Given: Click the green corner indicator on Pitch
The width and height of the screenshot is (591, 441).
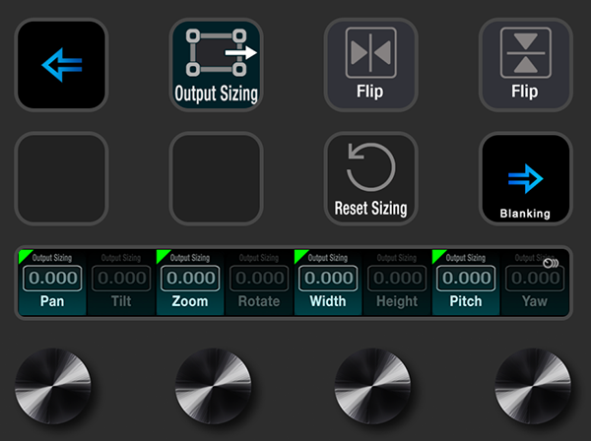Looking at the screenshot, I should coord(437,255).
